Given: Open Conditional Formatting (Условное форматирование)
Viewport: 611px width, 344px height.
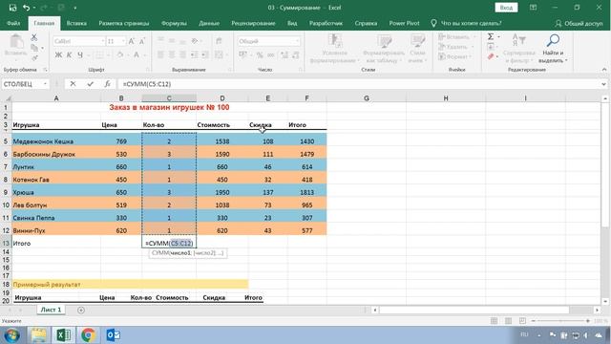Looking at the screenshot, I should click(x=335, y=49).
